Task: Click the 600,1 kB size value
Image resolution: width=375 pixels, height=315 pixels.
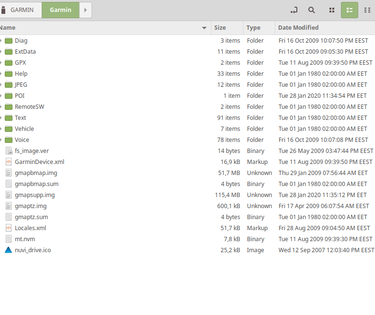Action: point(229,206)
